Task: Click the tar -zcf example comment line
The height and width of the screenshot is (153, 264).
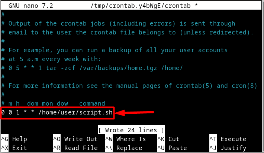Action: [x=92, y=68]
